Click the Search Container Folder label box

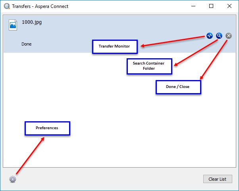coord(149,66)
